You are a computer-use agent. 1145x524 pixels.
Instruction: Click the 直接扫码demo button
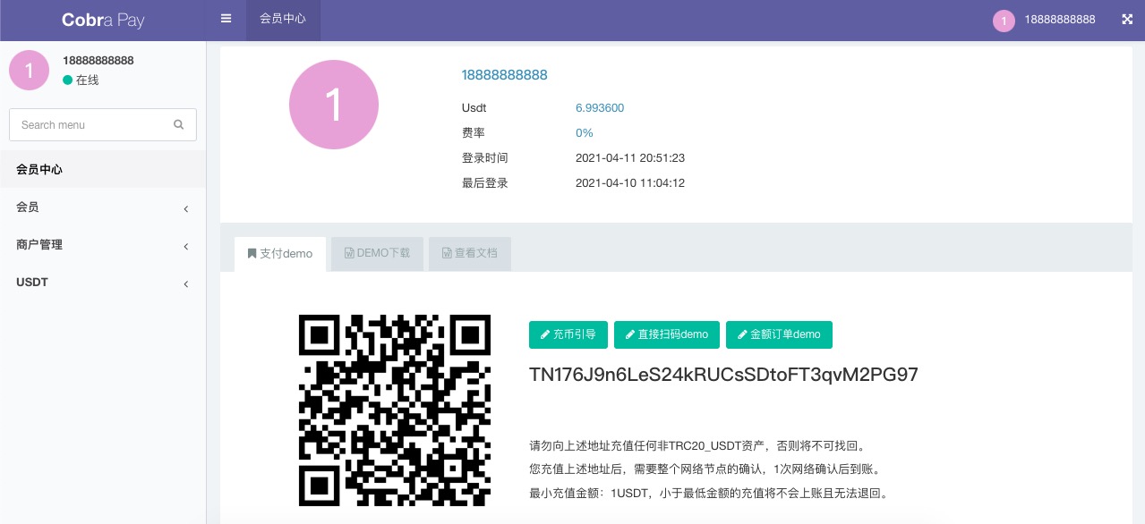click(667, 334)
